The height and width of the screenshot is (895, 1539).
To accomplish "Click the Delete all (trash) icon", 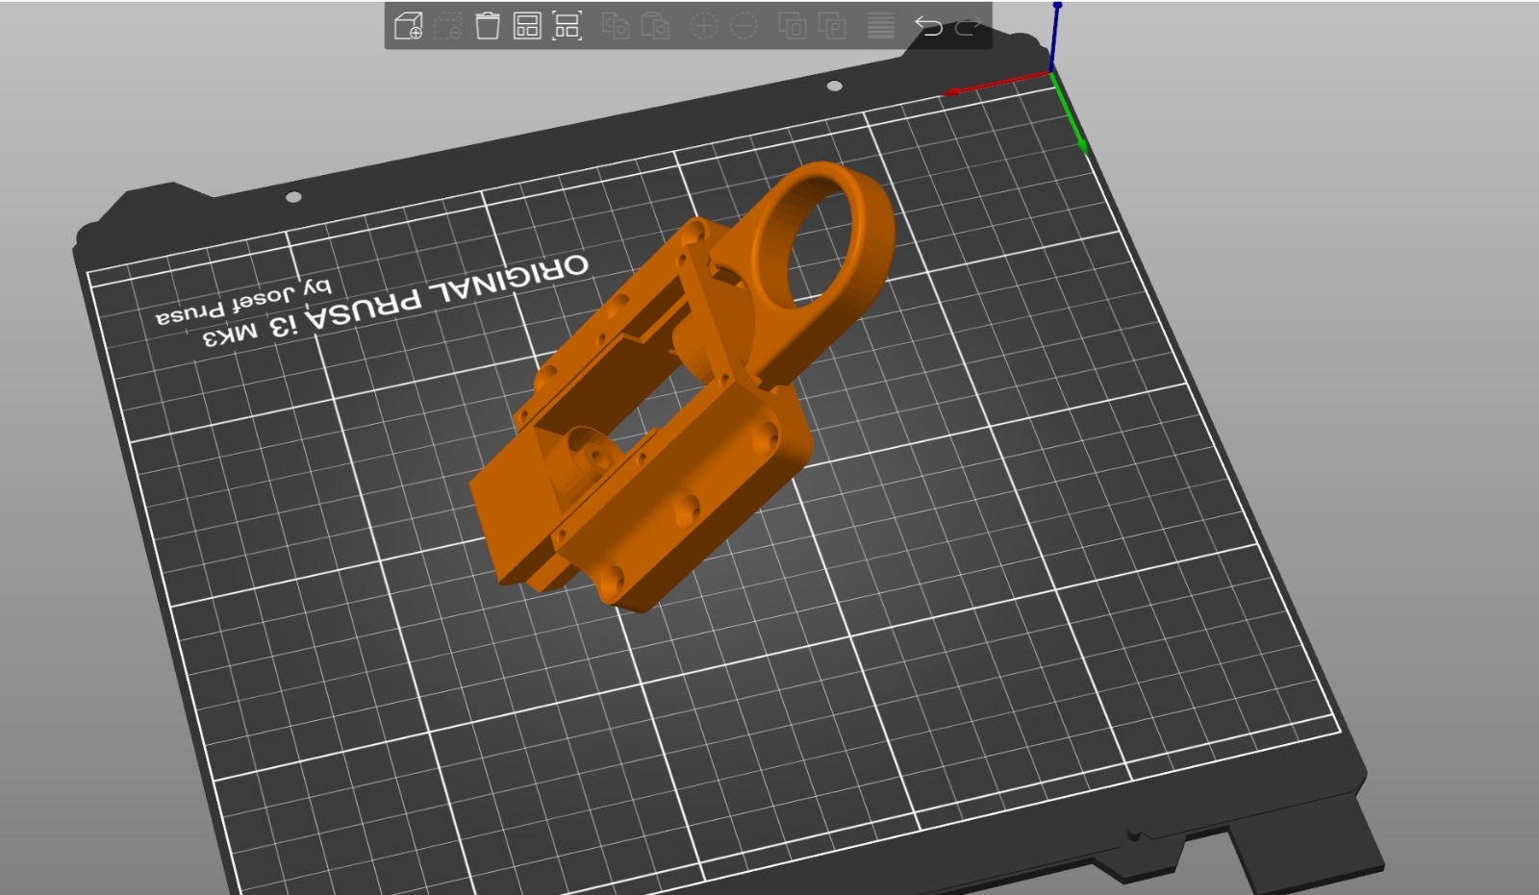I will [488, 26].
